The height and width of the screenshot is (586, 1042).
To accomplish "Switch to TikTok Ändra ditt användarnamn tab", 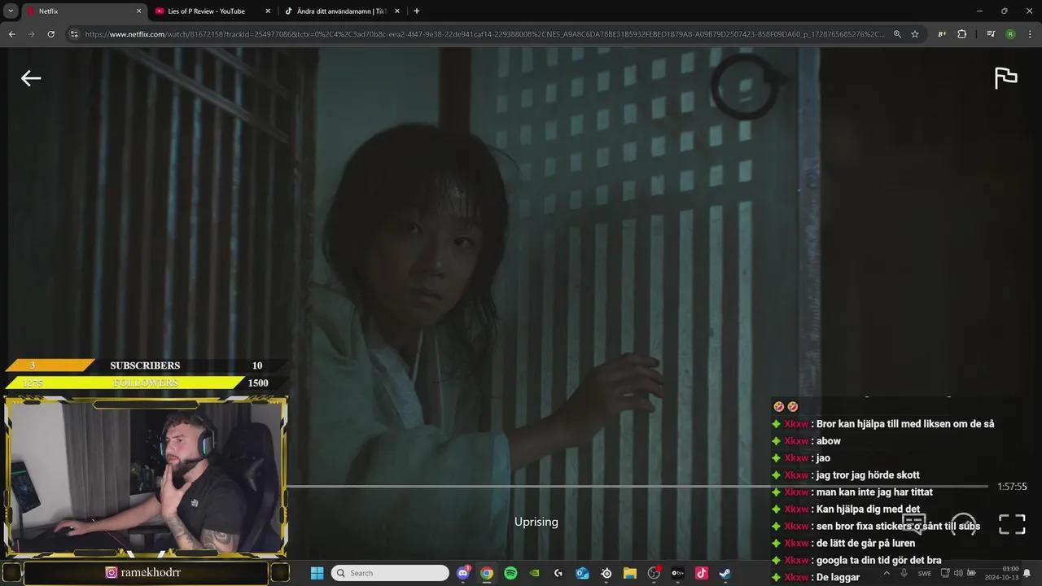I will pyautogui.click(x=342, y=11).
